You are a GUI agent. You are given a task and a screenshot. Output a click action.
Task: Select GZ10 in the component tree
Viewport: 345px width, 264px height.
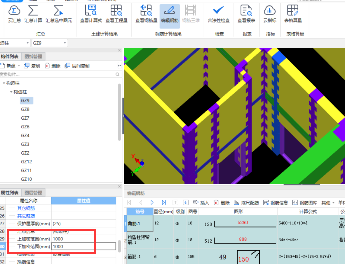click(x=26, y=179)
